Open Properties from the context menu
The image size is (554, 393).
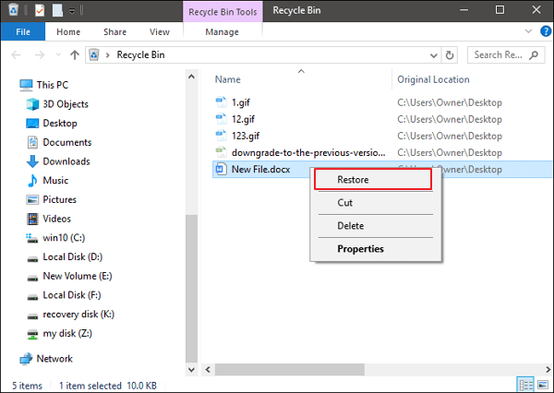point(360,249)
